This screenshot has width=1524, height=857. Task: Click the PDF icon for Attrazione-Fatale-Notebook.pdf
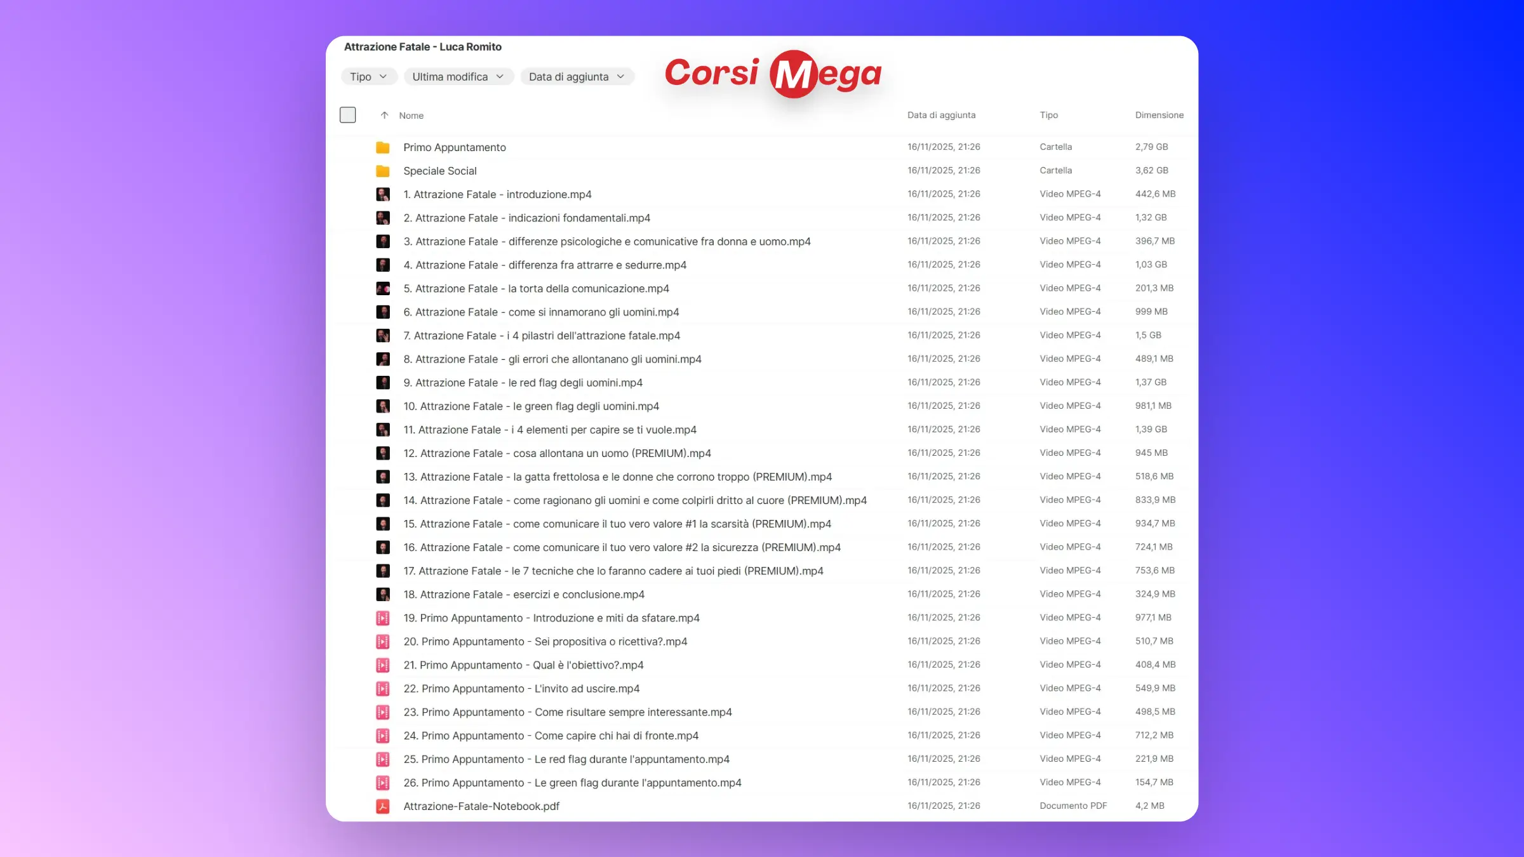click(x=382, y=806)
